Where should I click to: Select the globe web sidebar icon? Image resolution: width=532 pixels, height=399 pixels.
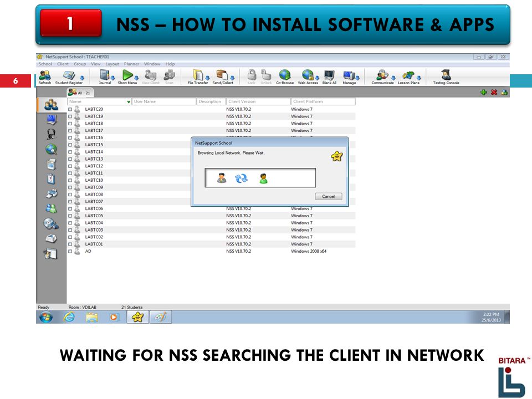tap(51, 149)
